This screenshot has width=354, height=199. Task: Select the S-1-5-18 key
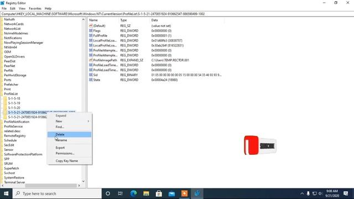point(14,98)
